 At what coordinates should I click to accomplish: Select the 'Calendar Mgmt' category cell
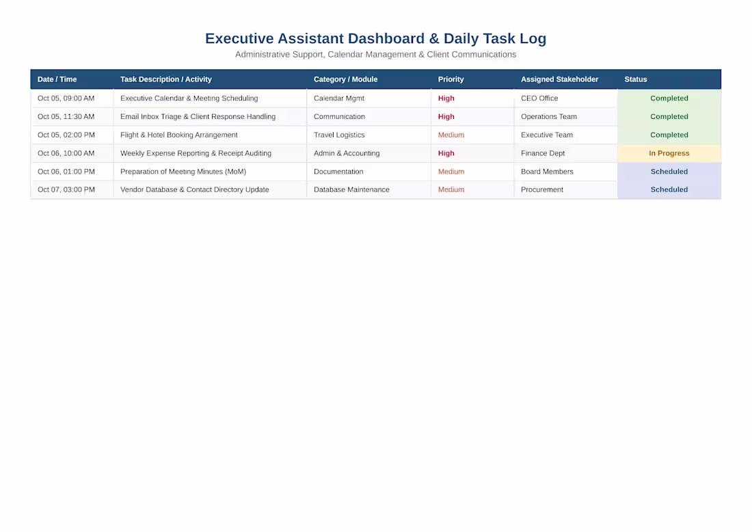pos(368,98)
